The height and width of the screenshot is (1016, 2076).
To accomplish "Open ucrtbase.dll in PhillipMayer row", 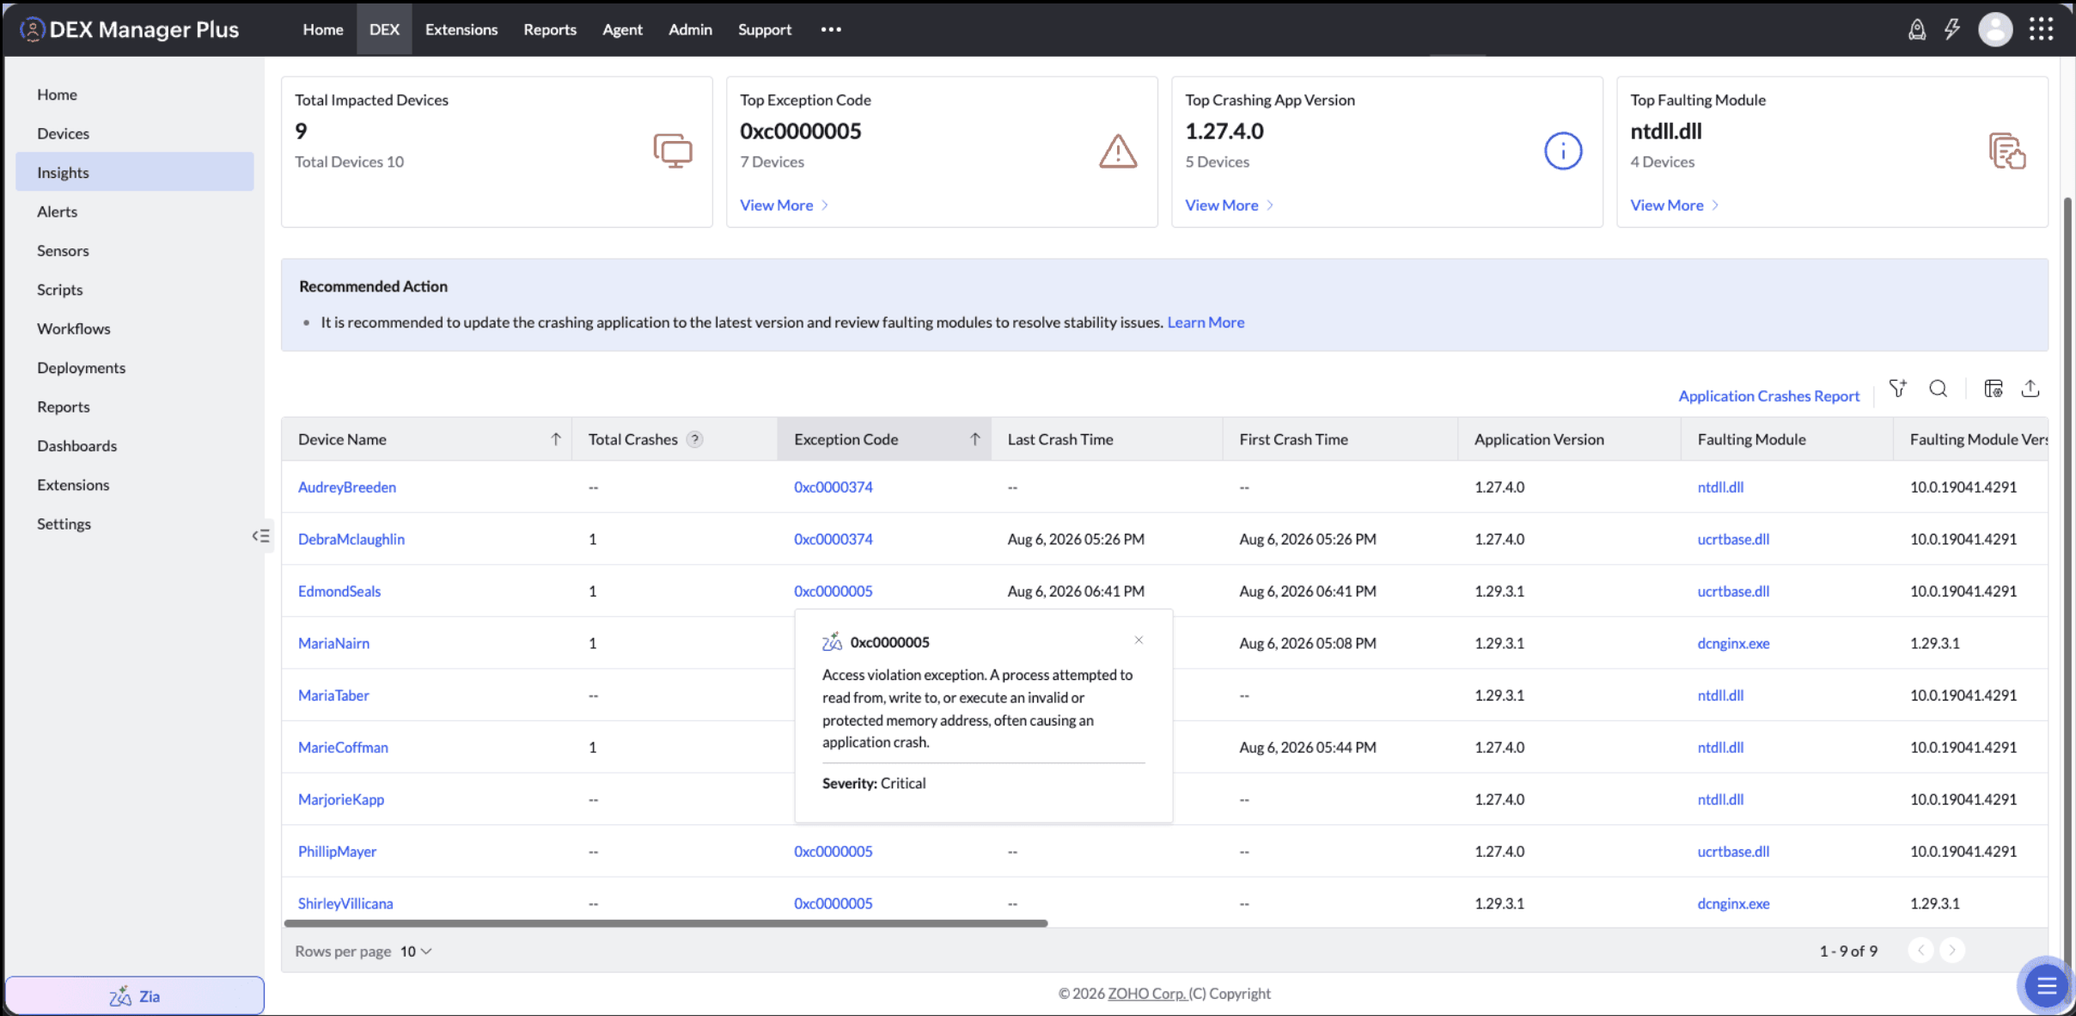I will coord(1733,852).
